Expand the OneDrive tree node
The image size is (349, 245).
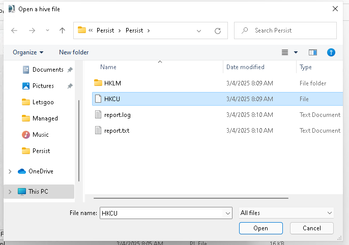point(10,171)
